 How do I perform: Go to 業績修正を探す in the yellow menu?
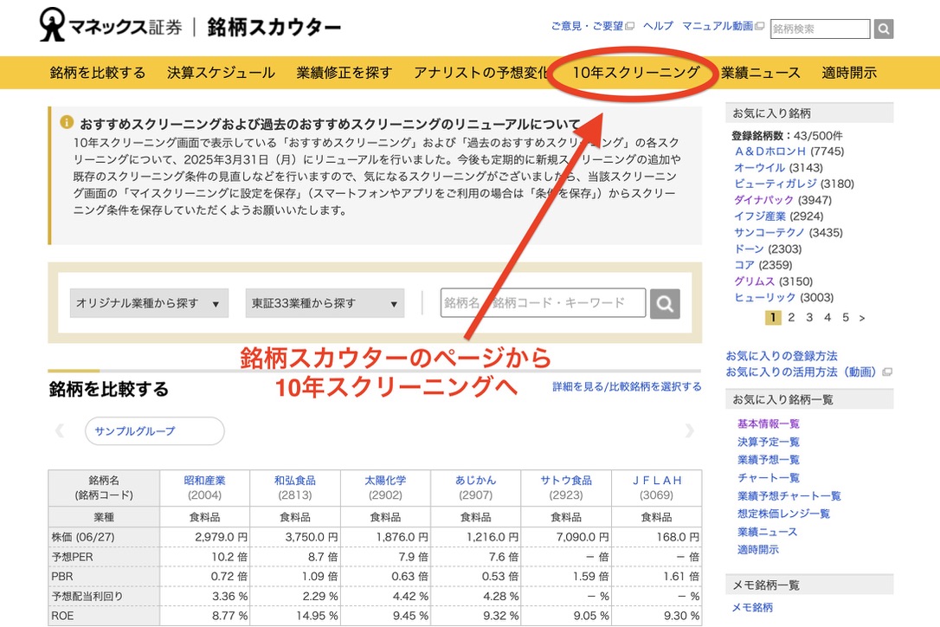(344, 73)
